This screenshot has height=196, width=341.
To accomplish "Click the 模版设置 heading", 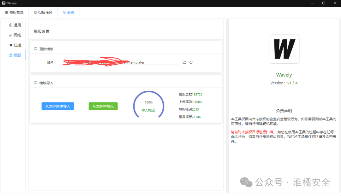I will tap(42, 32).
